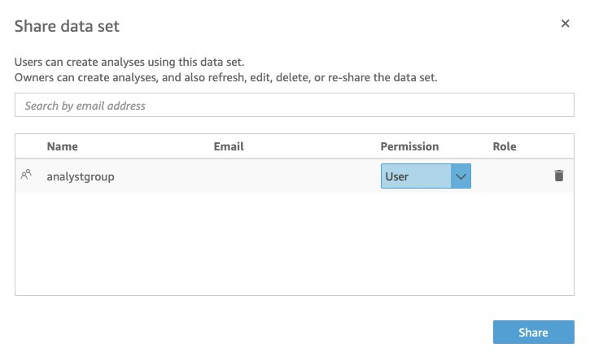Click the Search by email address field
This screenshot has width=590, height=352.
tap(295, 106)
